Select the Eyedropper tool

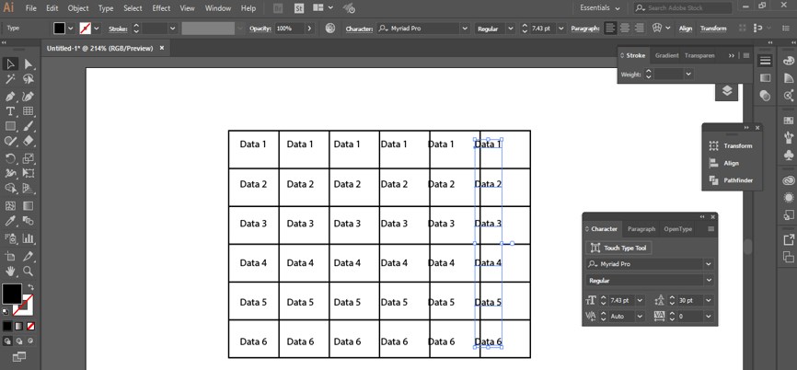tap(10, 221)
